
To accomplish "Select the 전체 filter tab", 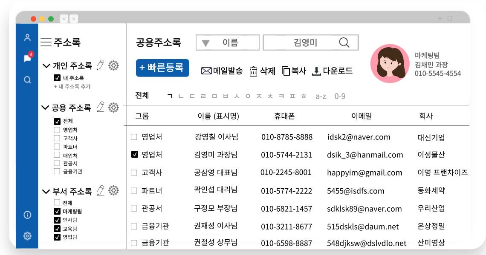I will tap(142, 95).
